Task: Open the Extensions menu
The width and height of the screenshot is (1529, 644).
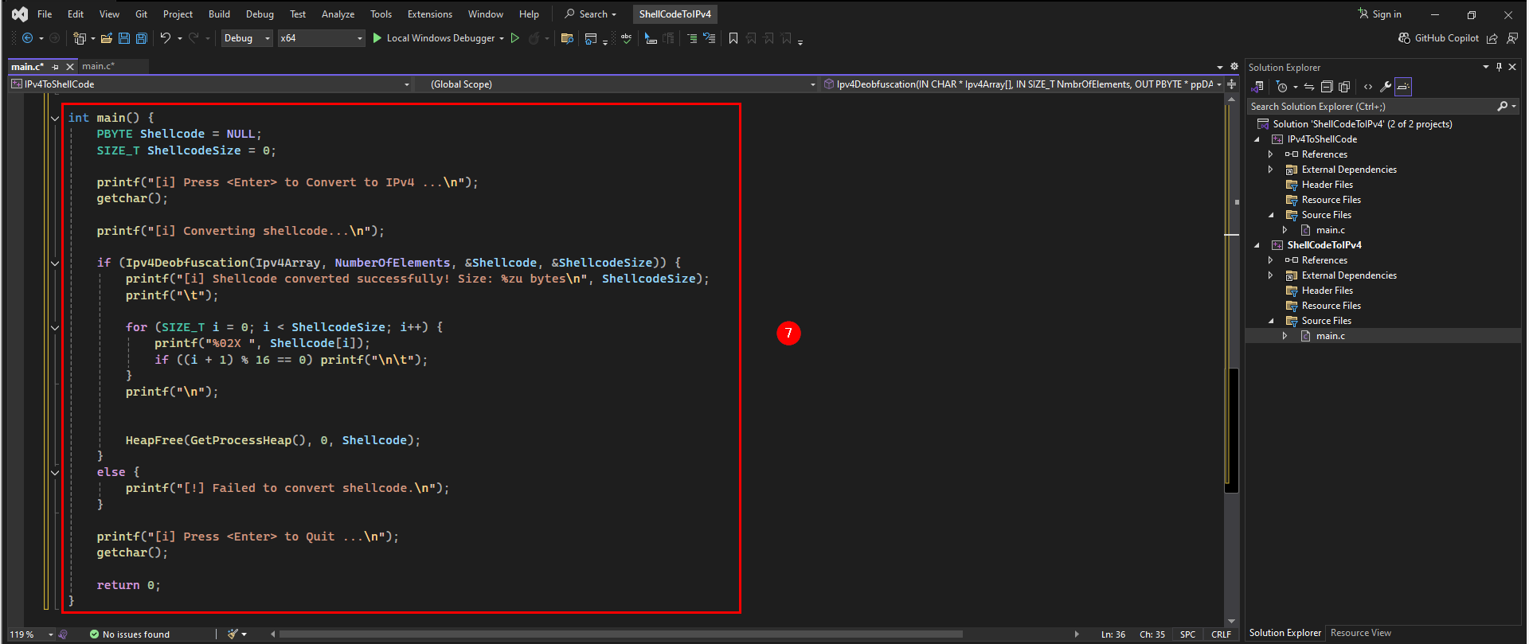Action: (429, 14)
